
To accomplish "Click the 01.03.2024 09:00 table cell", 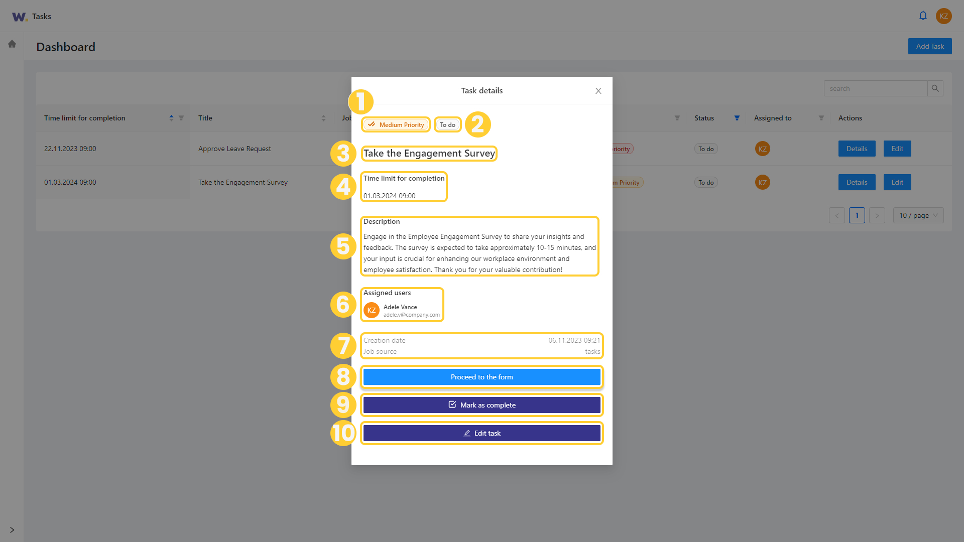I will coord(70,182).
